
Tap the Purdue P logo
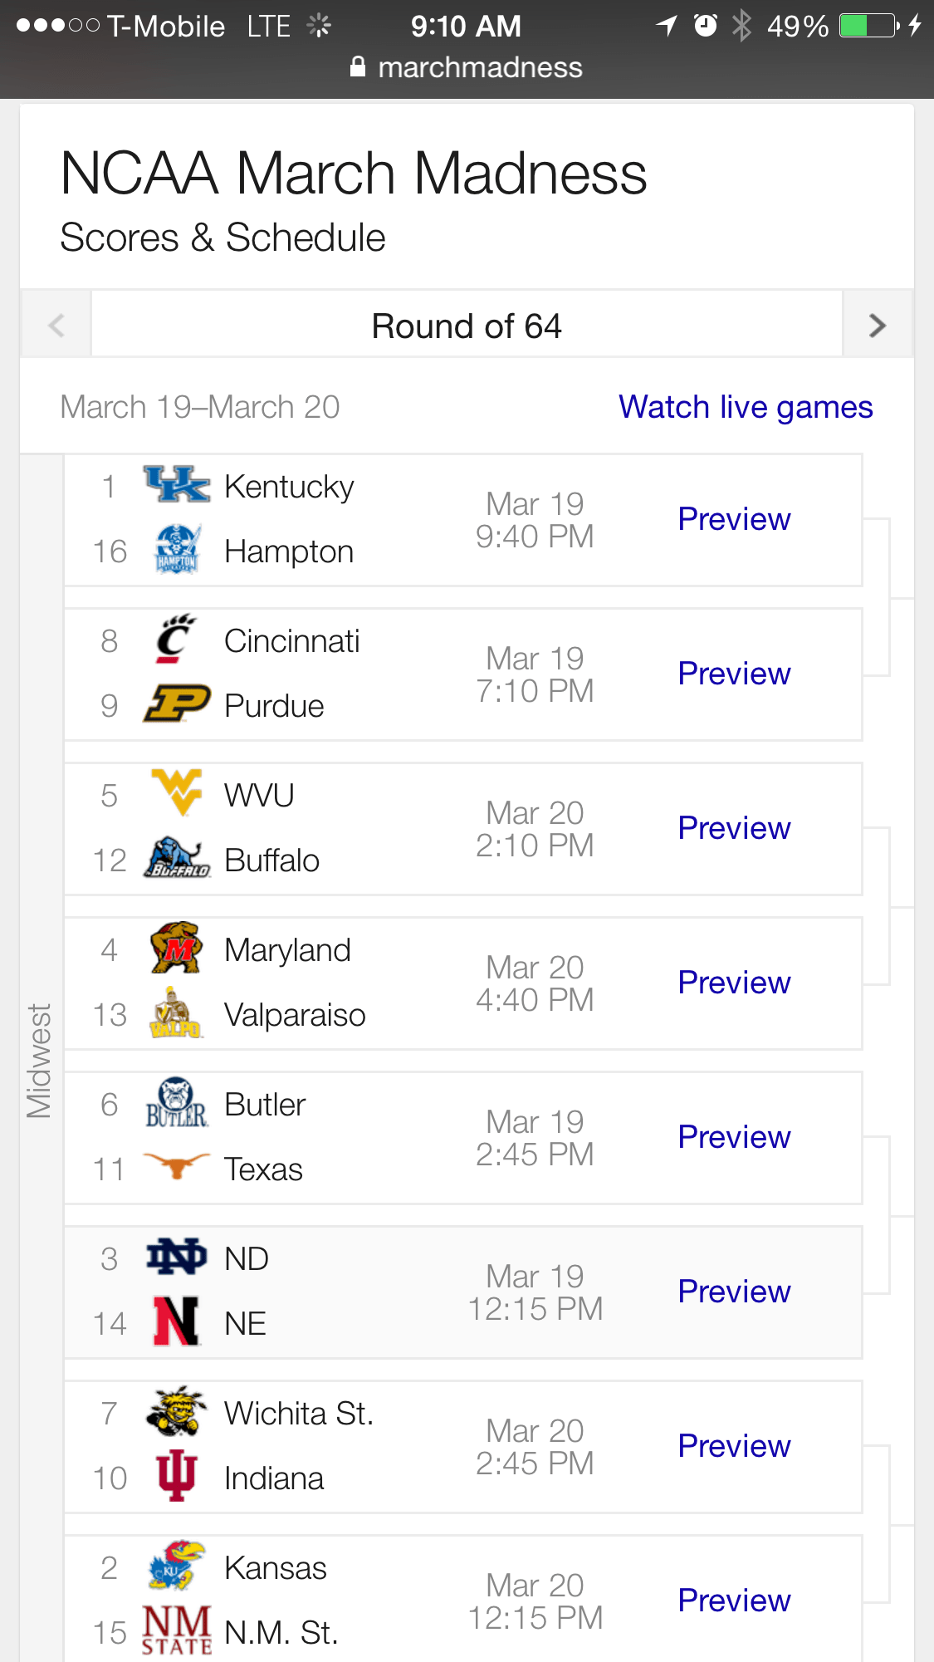(x=177, y=704)
